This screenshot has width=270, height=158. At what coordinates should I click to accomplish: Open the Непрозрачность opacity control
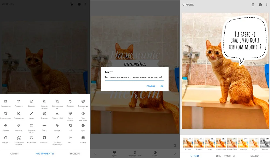coord(135,153)
